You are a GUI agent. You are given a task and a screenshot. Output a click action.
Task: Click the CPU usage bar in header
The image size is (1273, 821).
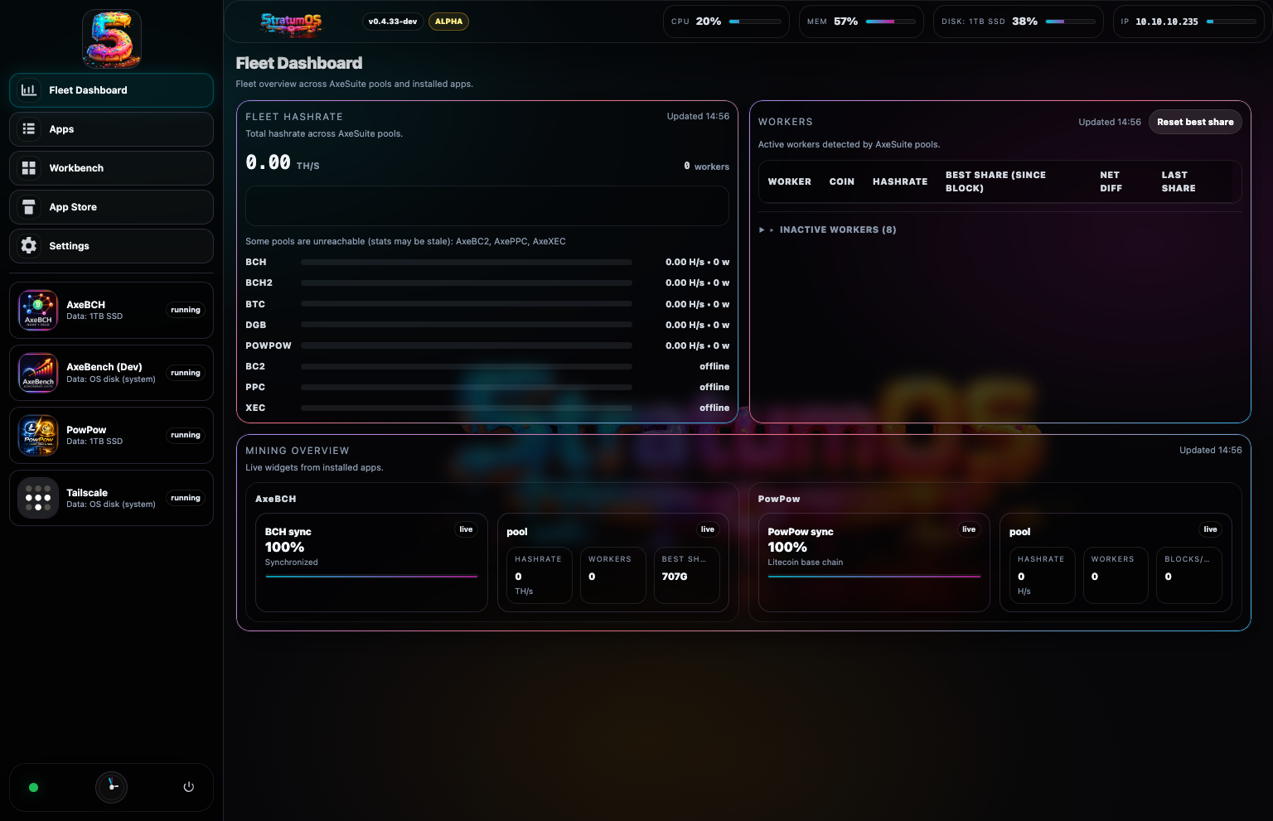coord(755,22)
